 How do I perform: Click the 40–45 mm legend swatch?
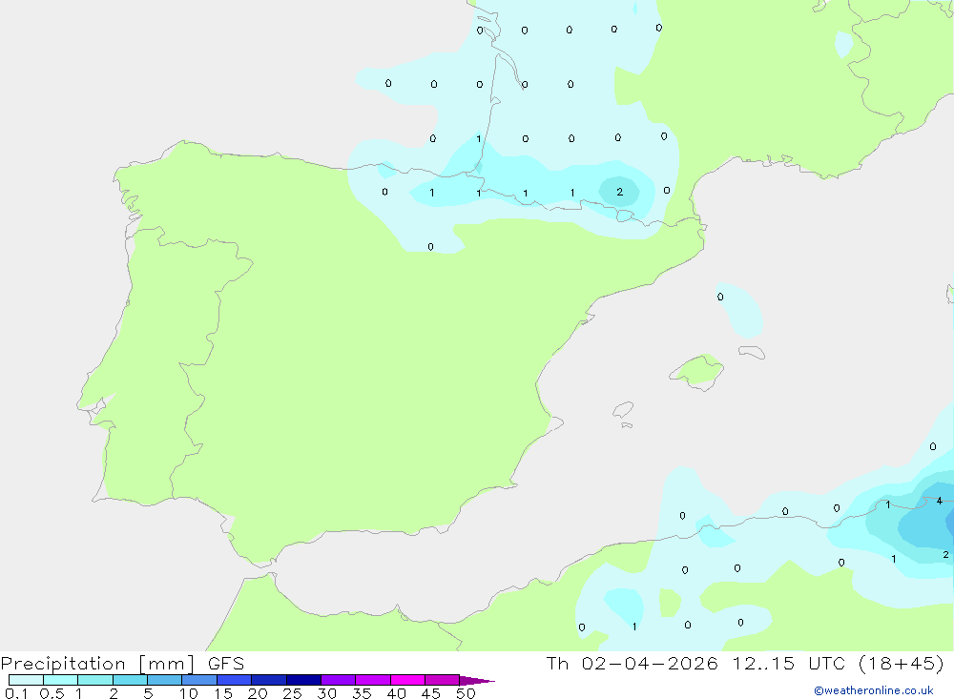[407, 680]
